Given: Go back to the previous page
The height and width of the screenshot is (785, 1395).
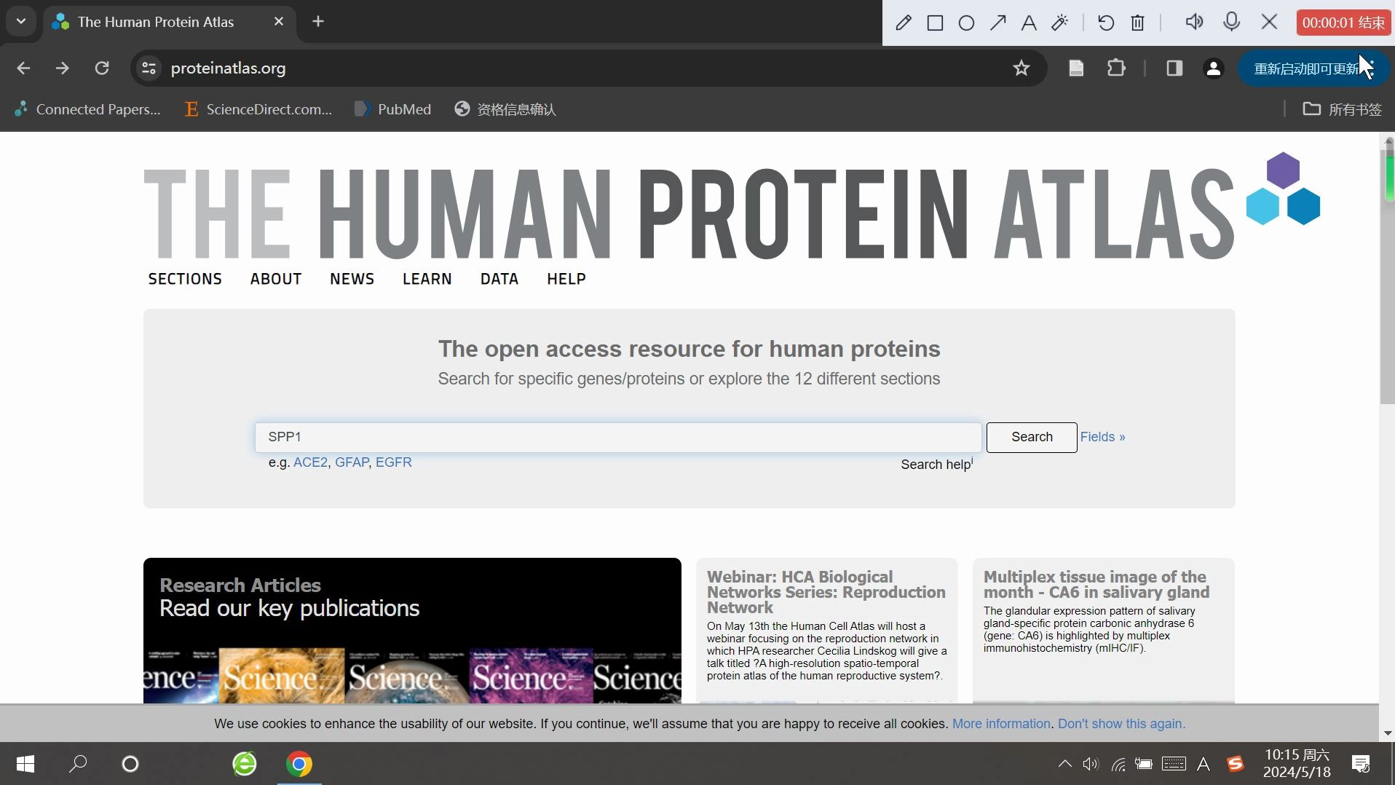Looking at the screenshot, I should [x=23, y=68].
